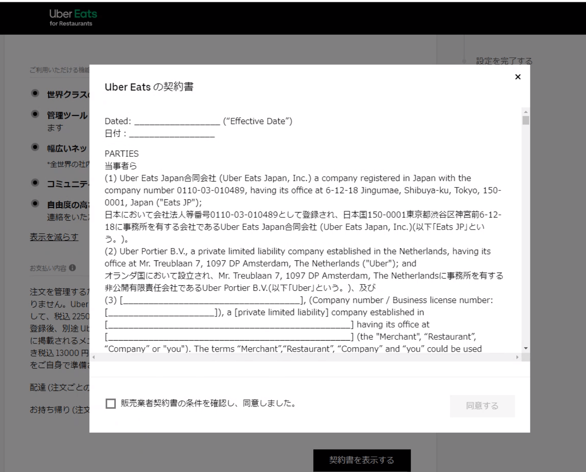Click the line beginning "(3) [" with Company number

299,300
